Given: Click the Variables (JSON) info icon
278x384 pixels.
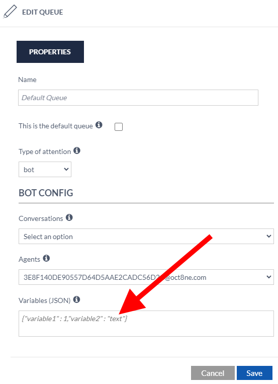Looking at the screenshot, I should pyautogui.click(x=76, y=299).
